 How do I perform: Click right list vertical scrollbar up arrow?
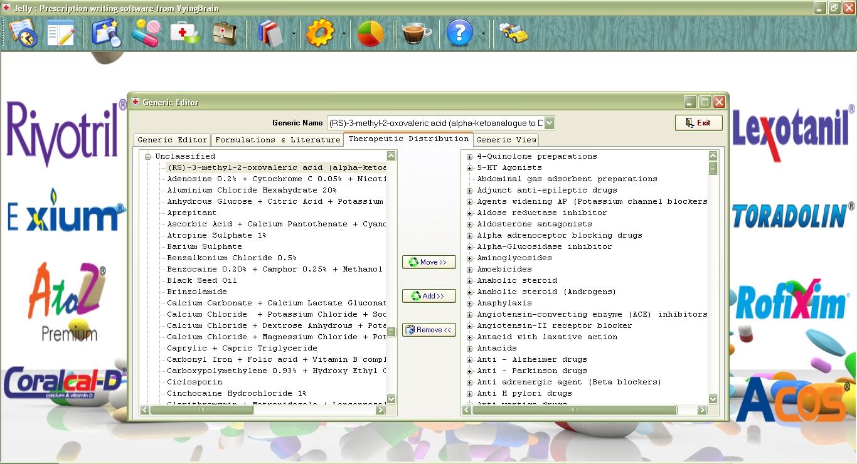coord(713,156)
